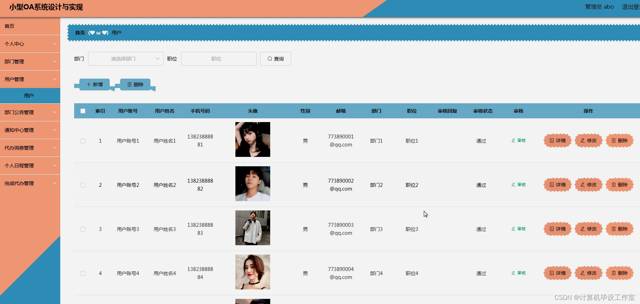Open 详情 for 用户账号2
The width and height of the screenshot is (640, 304).
[x=557, y=185]
